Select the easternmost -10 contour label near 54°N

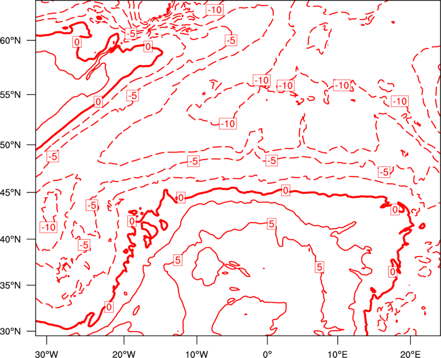click(x=400, y=101)
